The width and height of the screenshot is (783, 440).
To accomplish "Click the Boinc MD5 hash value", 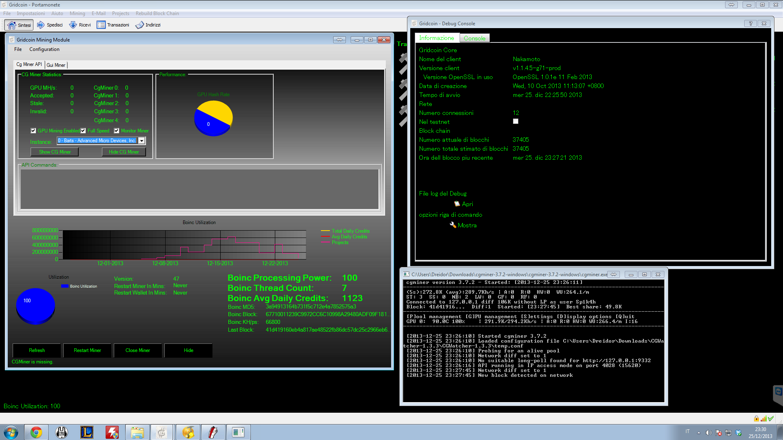I will 311,307.
